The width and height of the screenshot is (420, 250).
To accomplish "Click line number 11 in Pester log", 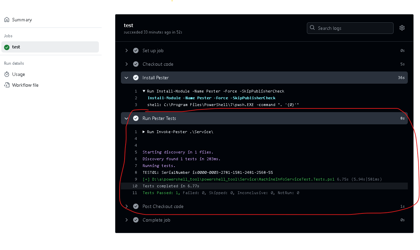I will click(x=135, y=193).
